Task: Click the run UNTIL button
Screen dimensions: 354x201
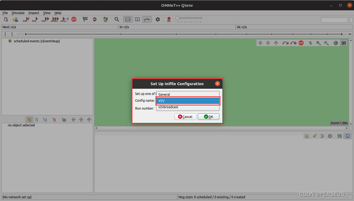Action: (x=64, y=19)
